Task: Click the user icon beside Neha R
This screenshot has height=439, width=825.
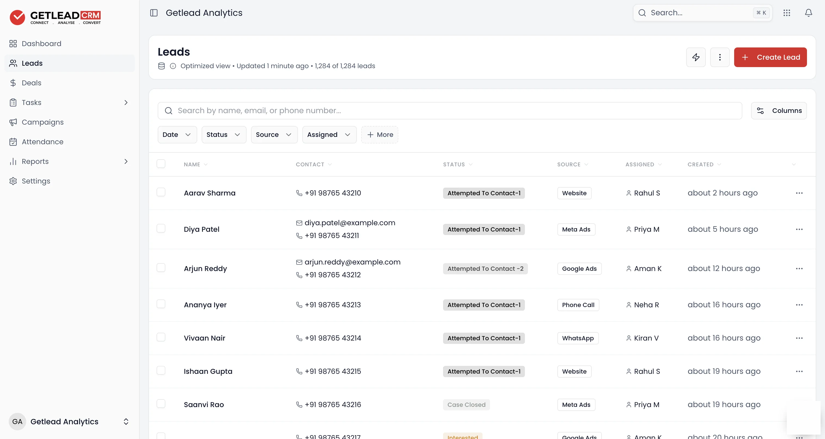Action: click(629, 305)
